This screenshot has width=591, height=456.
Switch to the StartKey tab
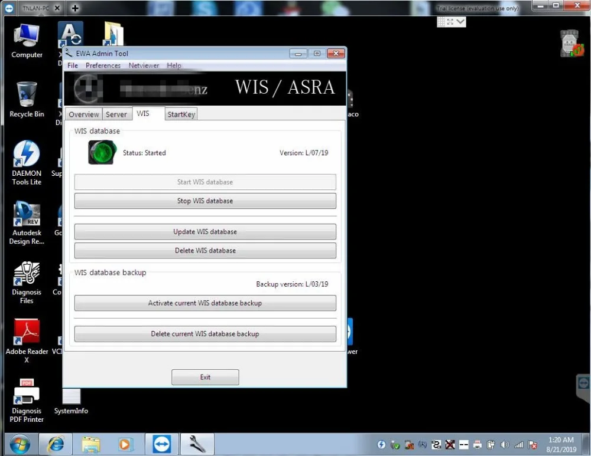tap(181, 114)
